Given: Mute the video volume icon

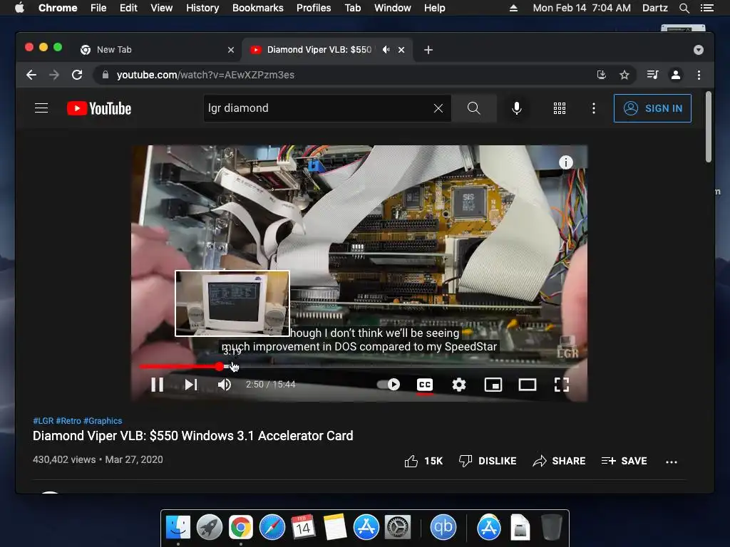Looking at the screenshot, I should pyautogui.click(x=225, y=385).
